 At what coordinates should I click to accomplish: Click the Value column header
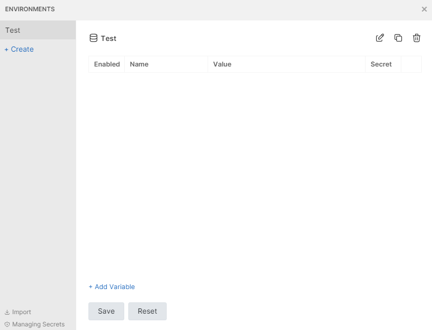point(222,64)
